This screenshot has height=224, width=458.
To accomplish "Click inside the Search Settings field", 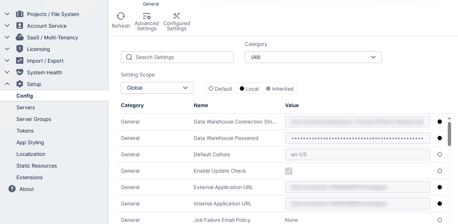I will pyautogui.click(x=177, y=57).
